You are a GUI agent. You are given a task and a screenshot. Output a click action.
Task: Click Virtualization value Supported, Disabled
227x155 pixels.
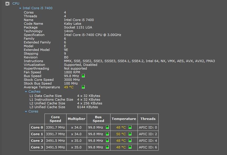coord(81,65)
